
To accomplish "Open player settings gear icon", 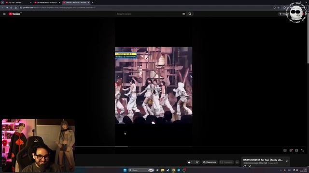I will point(291,150).
